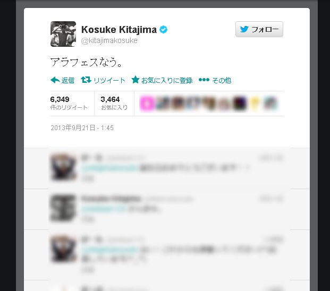The width and height of the screenshot is (330, 291).
Task: Click the blue verified badge
Action: point(164,29)
